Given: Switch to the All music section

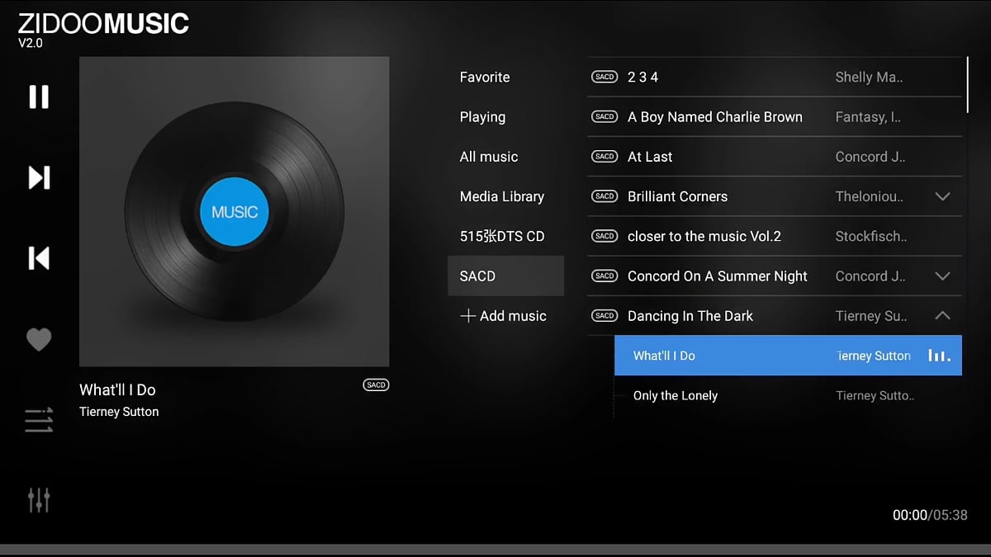Looking at the screenshot, I should [489, 156].
